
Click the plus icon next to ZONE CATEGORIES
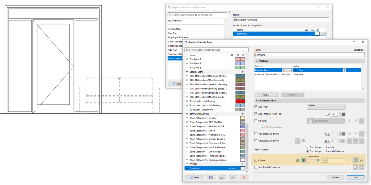tap(242, 113)
